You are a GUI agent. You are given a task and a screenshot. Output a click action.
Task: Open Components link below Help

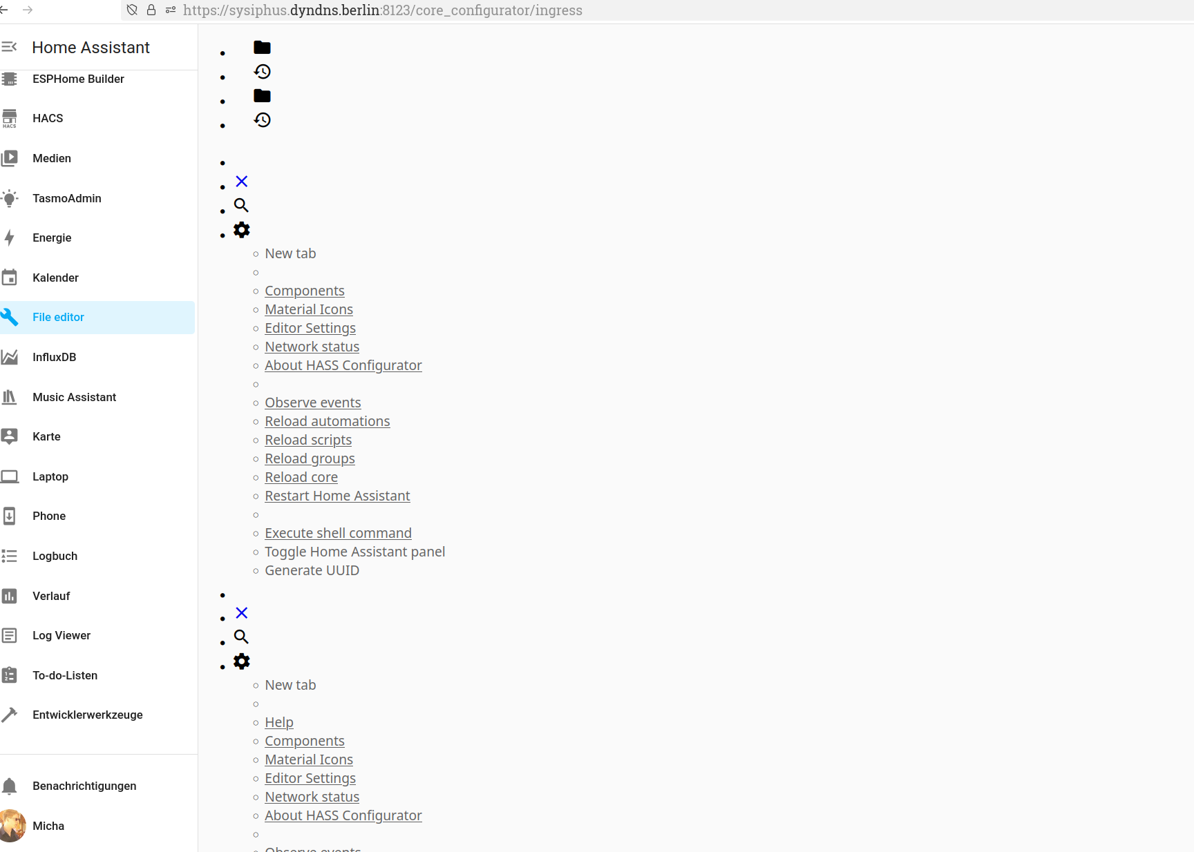tap(305, 741)
